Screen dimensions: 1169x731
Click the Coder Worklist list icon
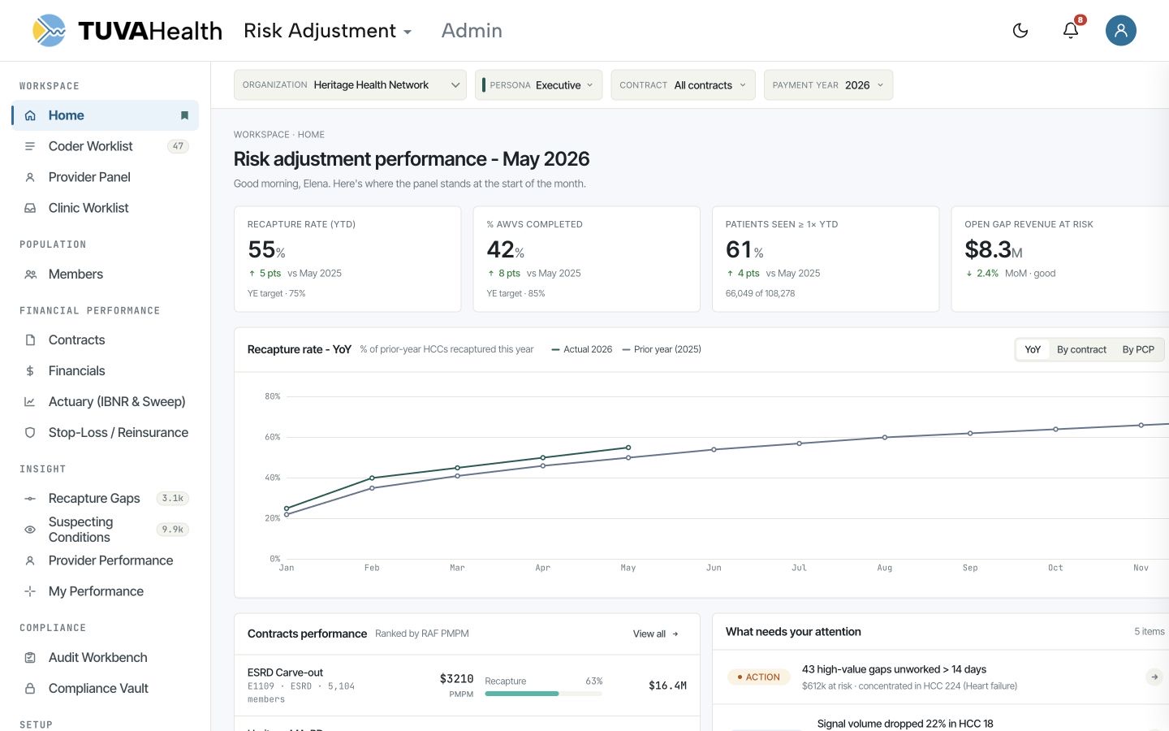coord(30,146)
